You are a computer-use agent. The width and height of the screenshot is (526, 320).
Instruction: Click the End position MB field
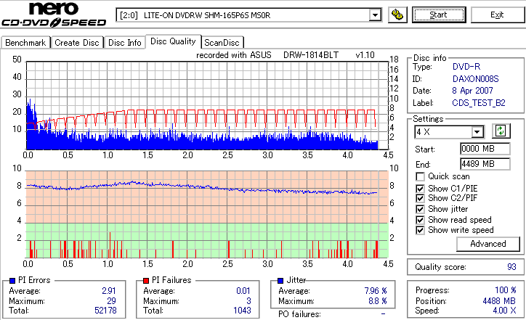tap(485, 164)
